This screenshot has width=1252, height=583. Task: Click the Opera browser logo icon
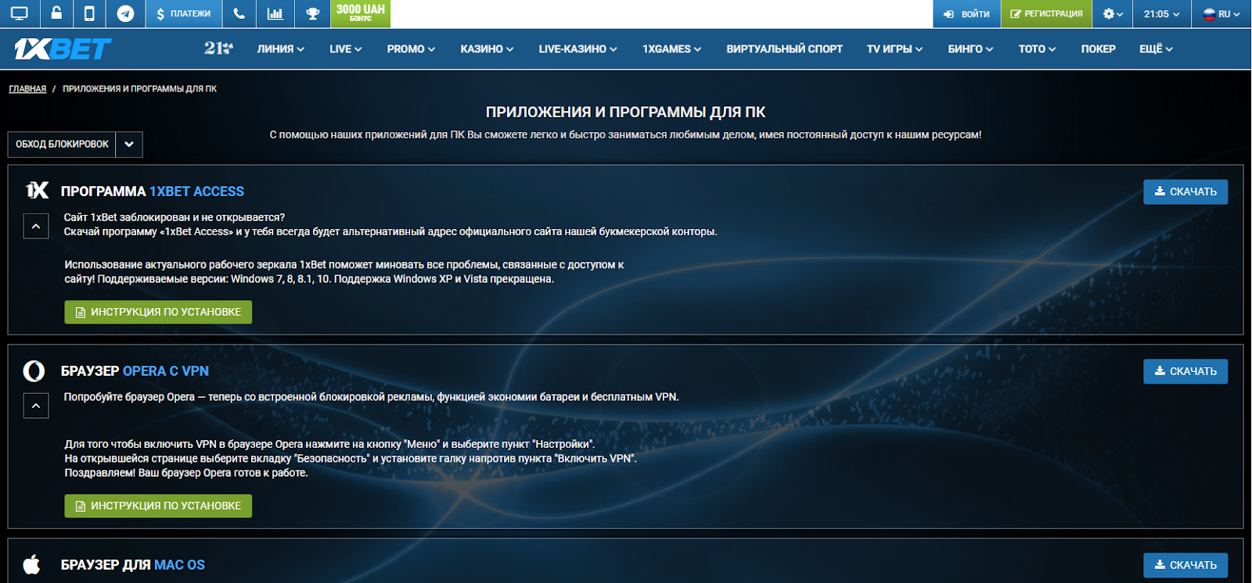tap(34, 370)
